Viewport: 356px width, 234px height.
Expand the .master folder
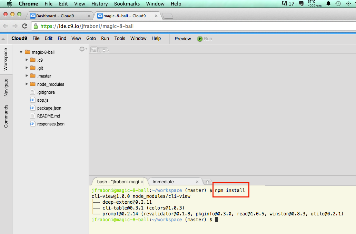[x=27, y=76]
